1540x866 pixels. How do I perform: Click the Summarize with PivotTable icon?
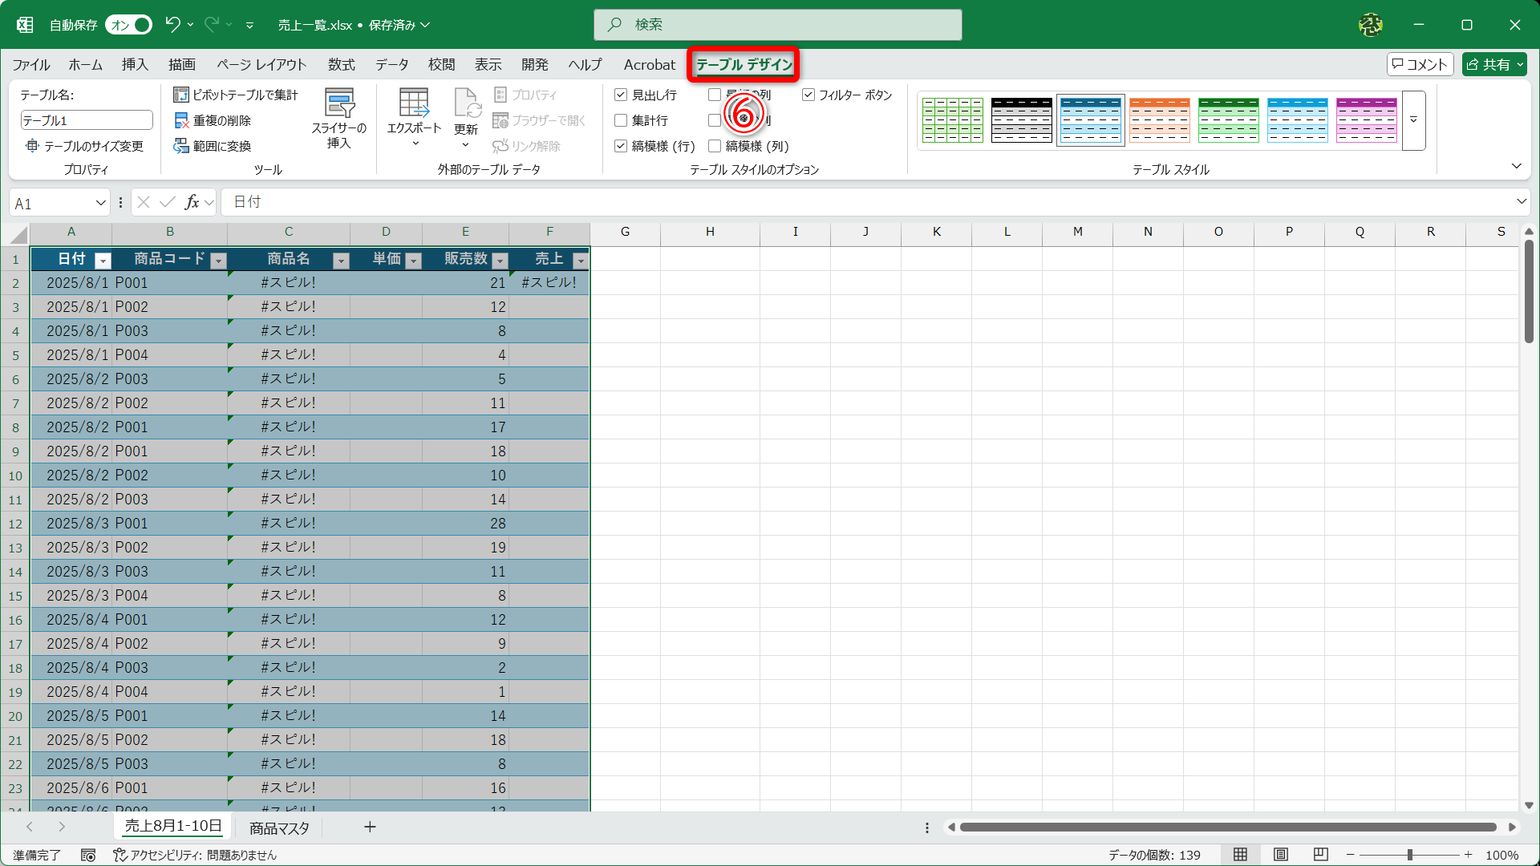[181, 95]
